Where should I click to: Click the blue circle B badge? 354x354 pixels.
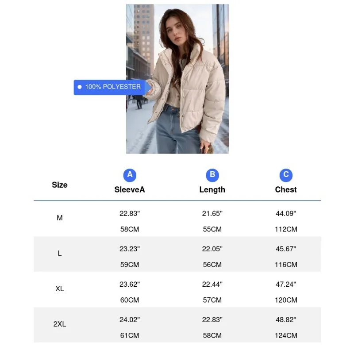coord(212,175)
